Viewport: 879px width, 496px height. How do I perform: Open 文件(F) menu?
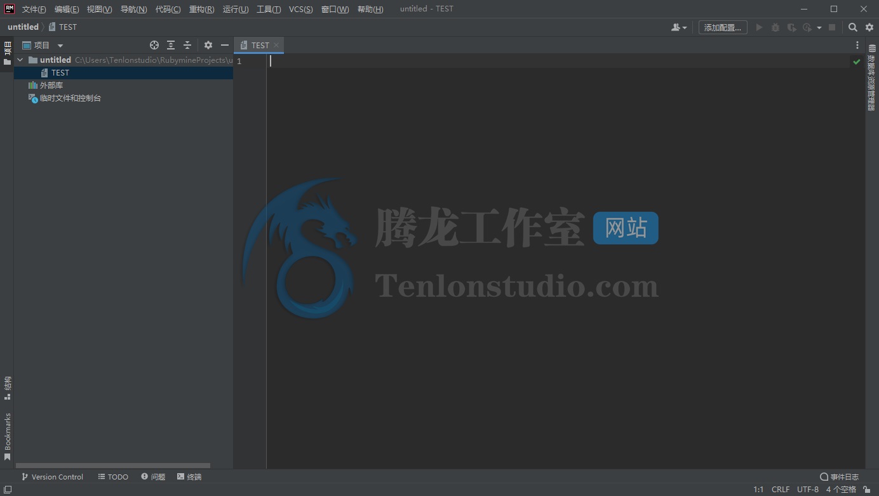tap(34, 9)
